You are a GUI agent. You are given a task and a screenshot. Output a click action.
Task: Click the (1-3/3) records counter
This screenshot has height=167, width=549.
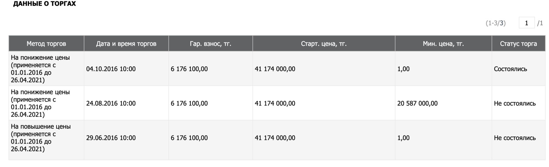pos(496,23)
